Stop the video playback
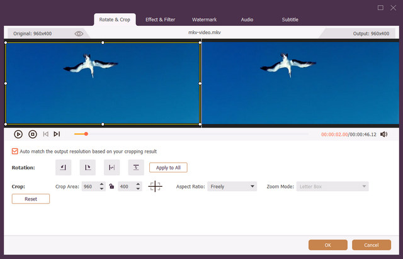The image size is (403, 259). (x=33, y=134)
